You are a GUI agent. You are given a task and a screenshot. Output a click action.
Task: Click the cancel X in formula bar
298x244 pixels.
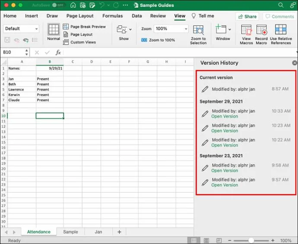[37, 52]
